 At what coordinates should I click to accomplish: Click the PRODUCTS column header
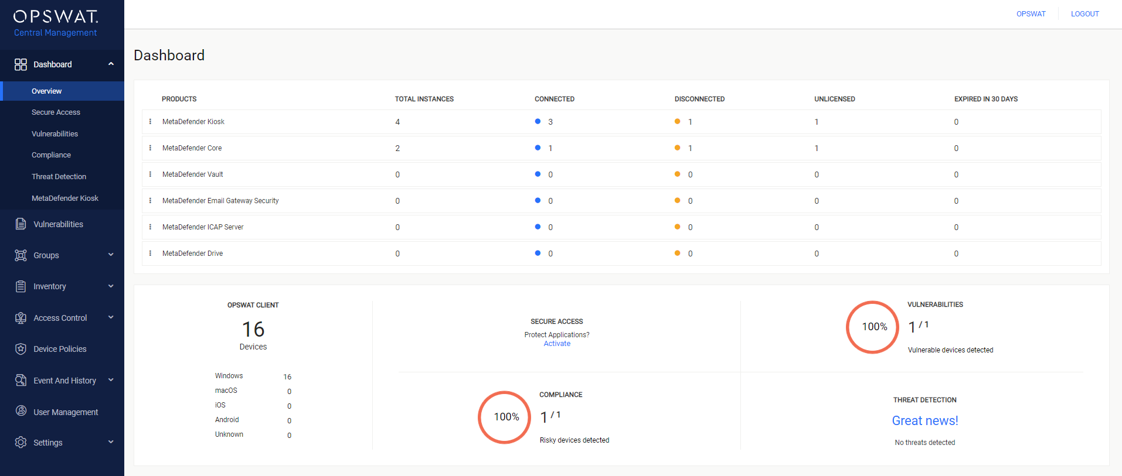point(179,99)
